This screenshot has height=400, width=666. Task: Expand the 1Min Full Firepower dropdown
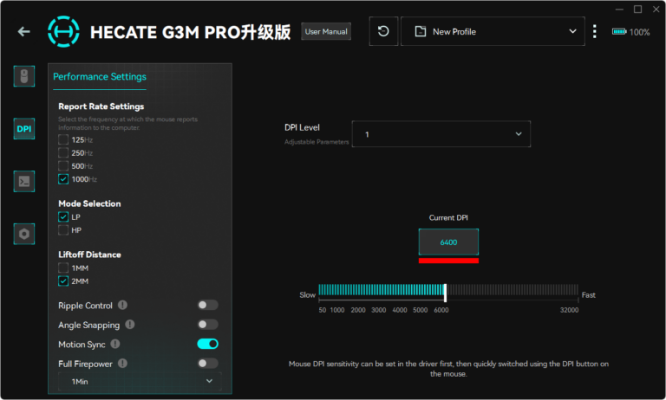point(140,381)
